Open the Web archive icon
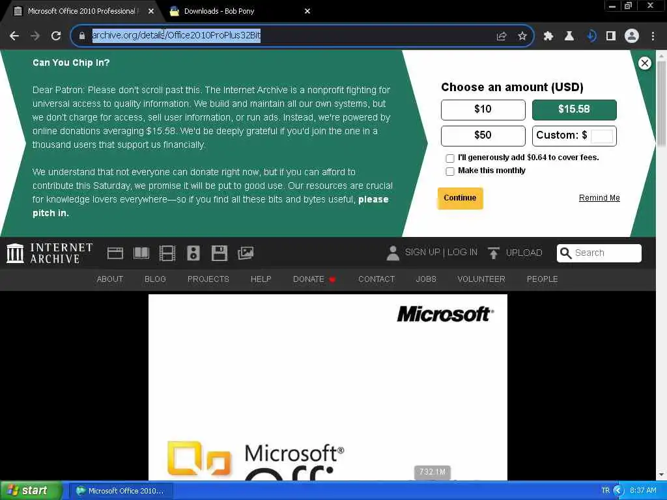667x500 pixels. point(115,253)
